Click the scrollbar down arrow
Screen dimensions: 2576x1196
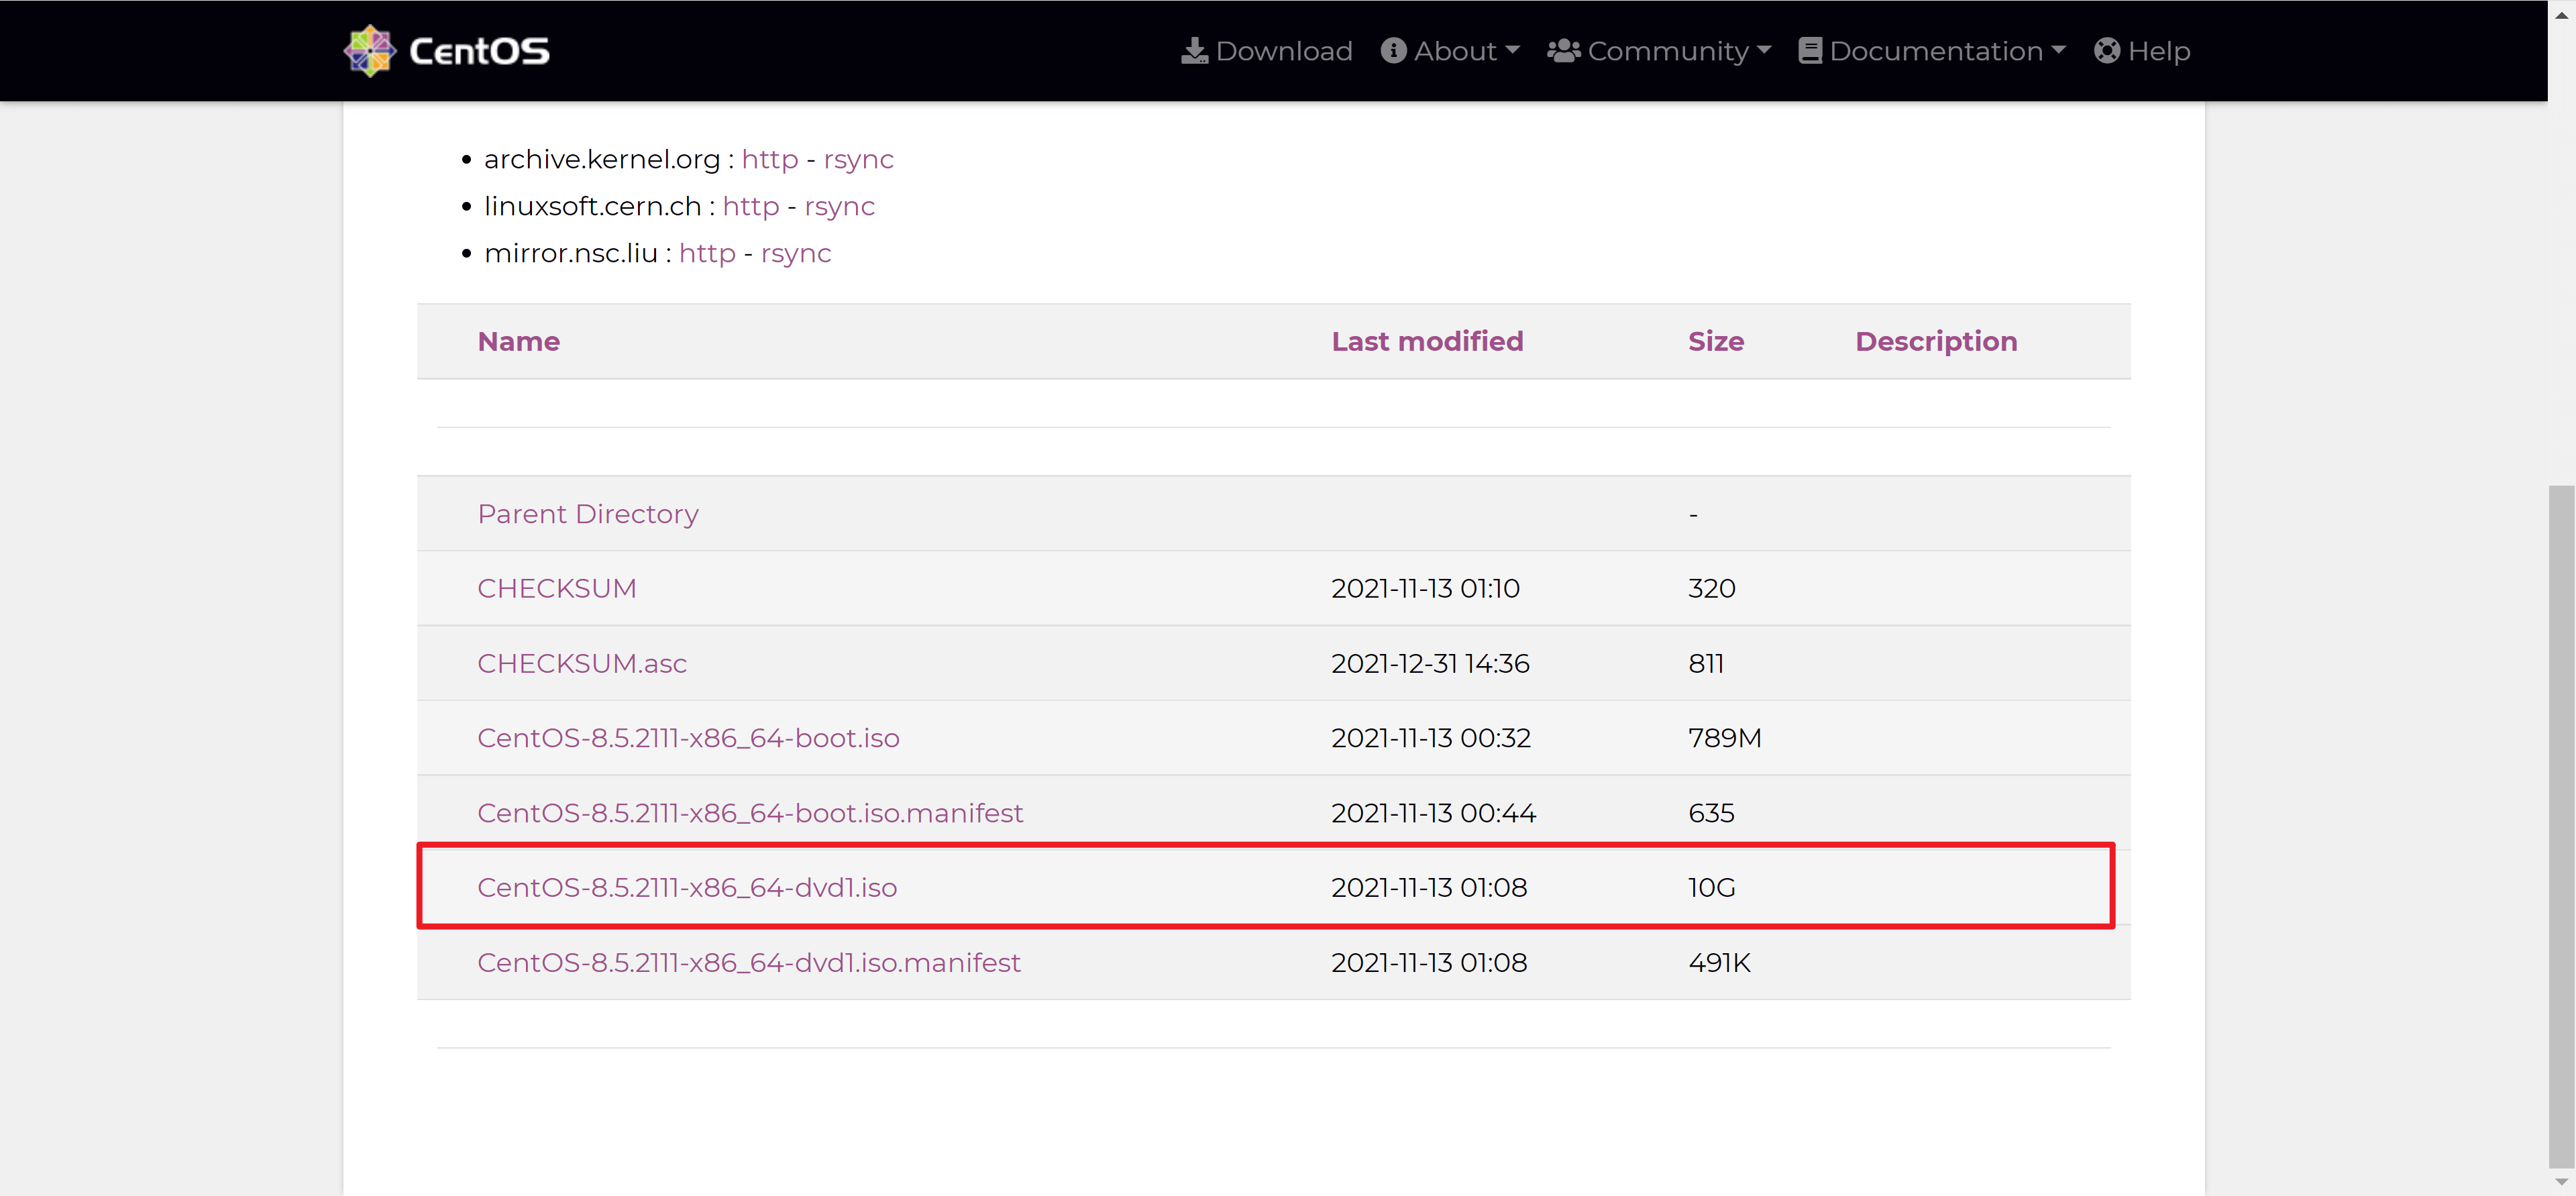(2561, 1182)
